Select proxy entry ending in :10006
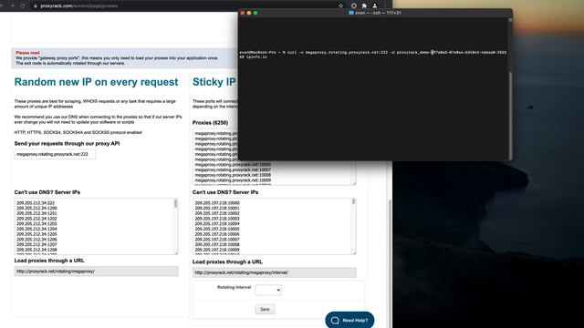The height and width of the screenshot is (328, 584). coord(233,164)
